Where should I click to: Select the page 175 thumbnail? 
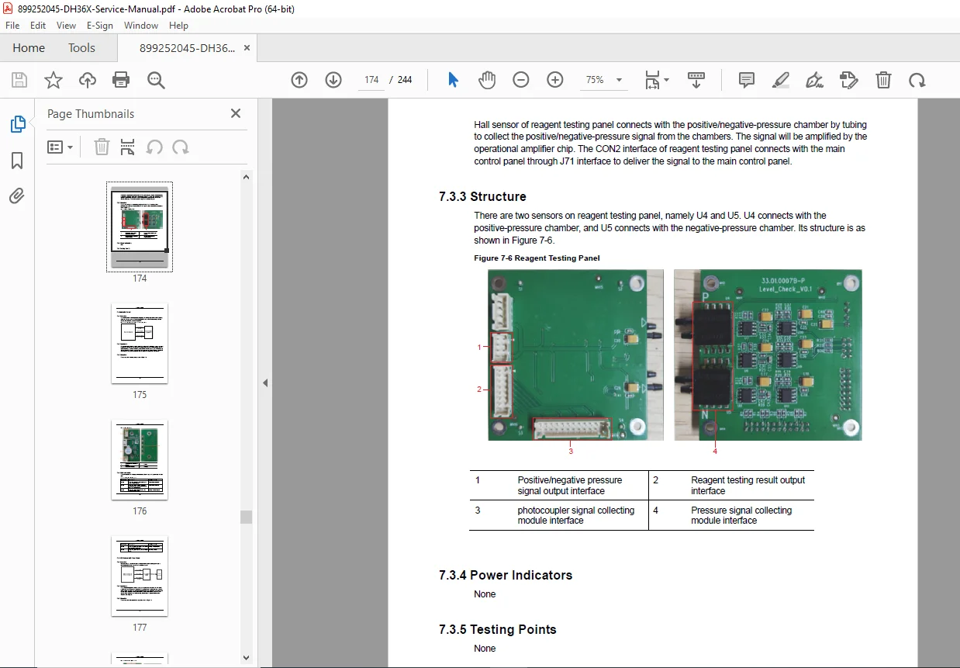140,343
